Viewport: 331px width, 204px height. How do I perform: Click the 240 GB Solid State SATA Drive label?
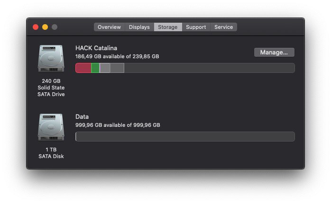pos(51,88)
